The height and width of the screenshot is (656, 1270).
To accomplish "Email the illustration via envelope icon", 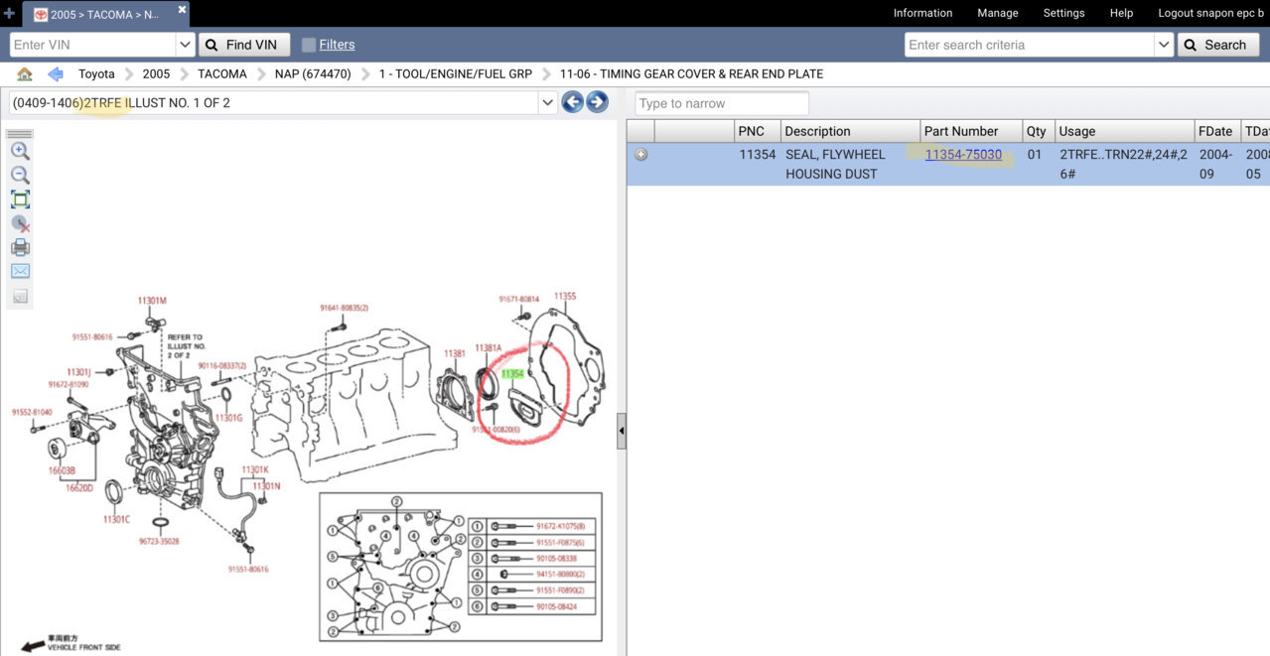I will tap(20, 271).
